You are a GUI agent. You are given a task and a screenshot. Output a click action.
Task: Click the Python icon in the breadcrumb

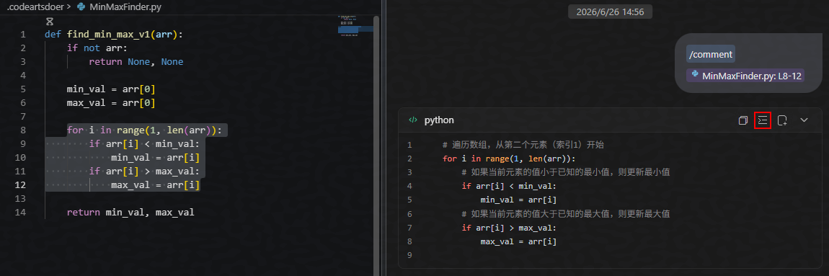(81, 7)
